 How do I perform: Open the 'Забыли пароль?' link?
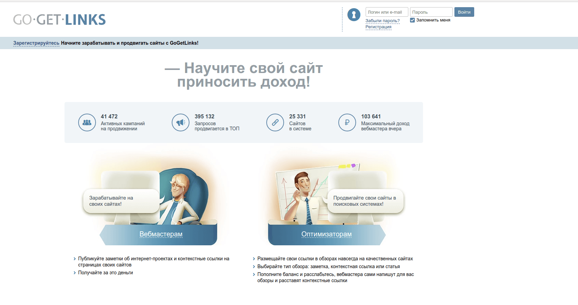click(x=382, y=21)
